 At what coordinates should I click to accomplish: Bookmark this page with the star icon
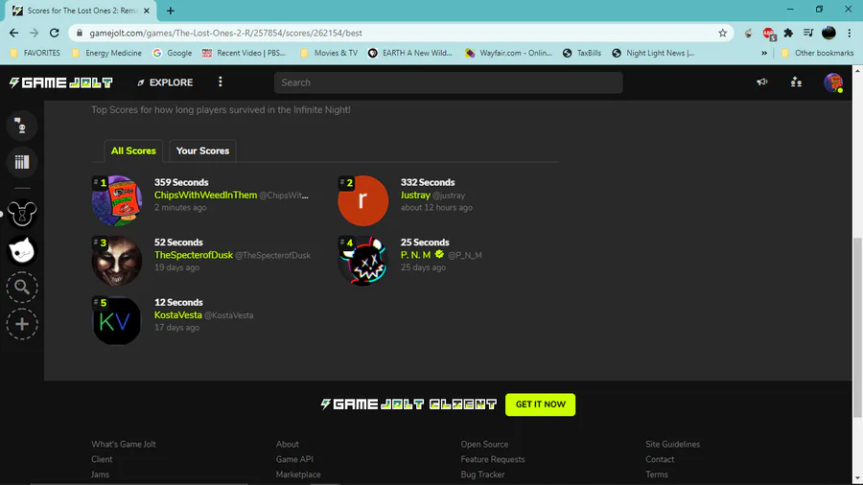point(722,33)
